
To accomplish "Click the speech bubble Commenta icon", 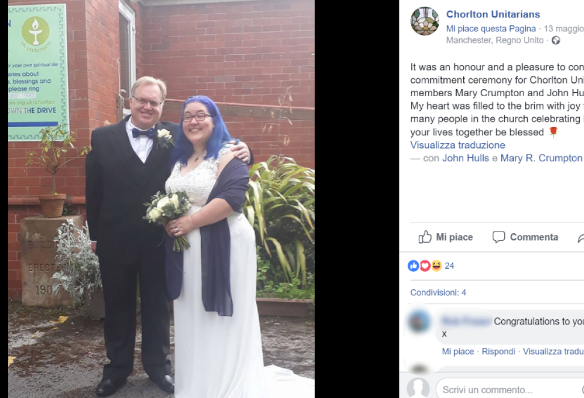I will (x=498, y=237).
